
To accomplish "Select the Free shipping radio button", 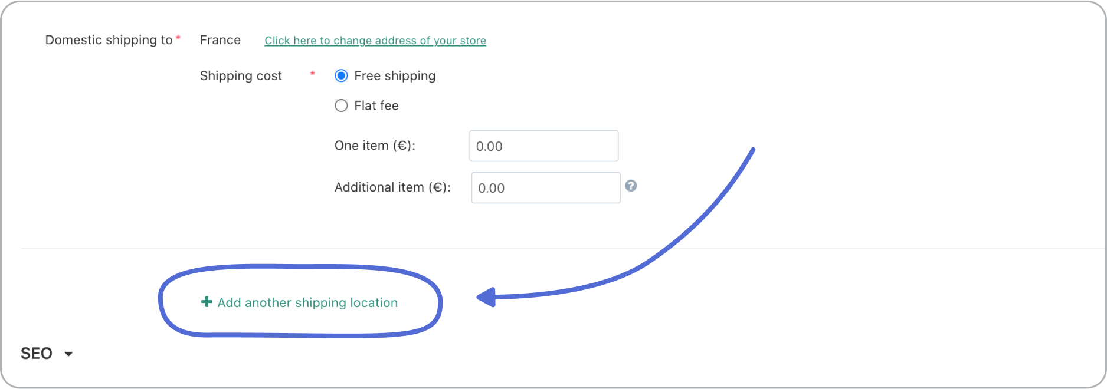I will (341, 75).
